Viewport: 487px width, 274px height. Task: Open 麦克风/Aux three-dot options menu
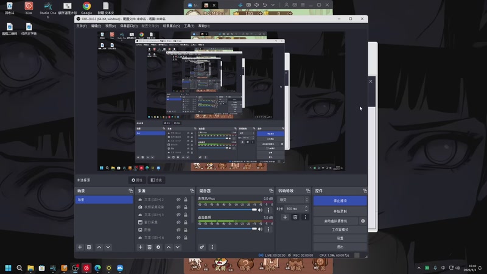pyautogui.click(x=268, y=210)
